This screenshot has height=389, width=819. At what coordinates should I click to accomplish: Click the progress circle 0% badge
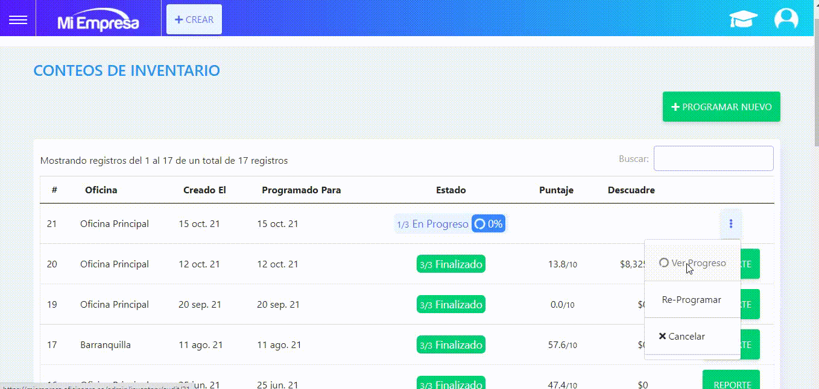point(489,224)
